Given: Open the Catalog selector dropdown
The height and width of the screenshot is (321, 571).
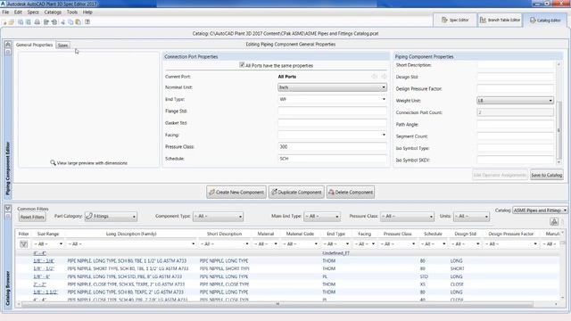Looking at the screenshot, I should pyautogui.click(x=540, y=210).
